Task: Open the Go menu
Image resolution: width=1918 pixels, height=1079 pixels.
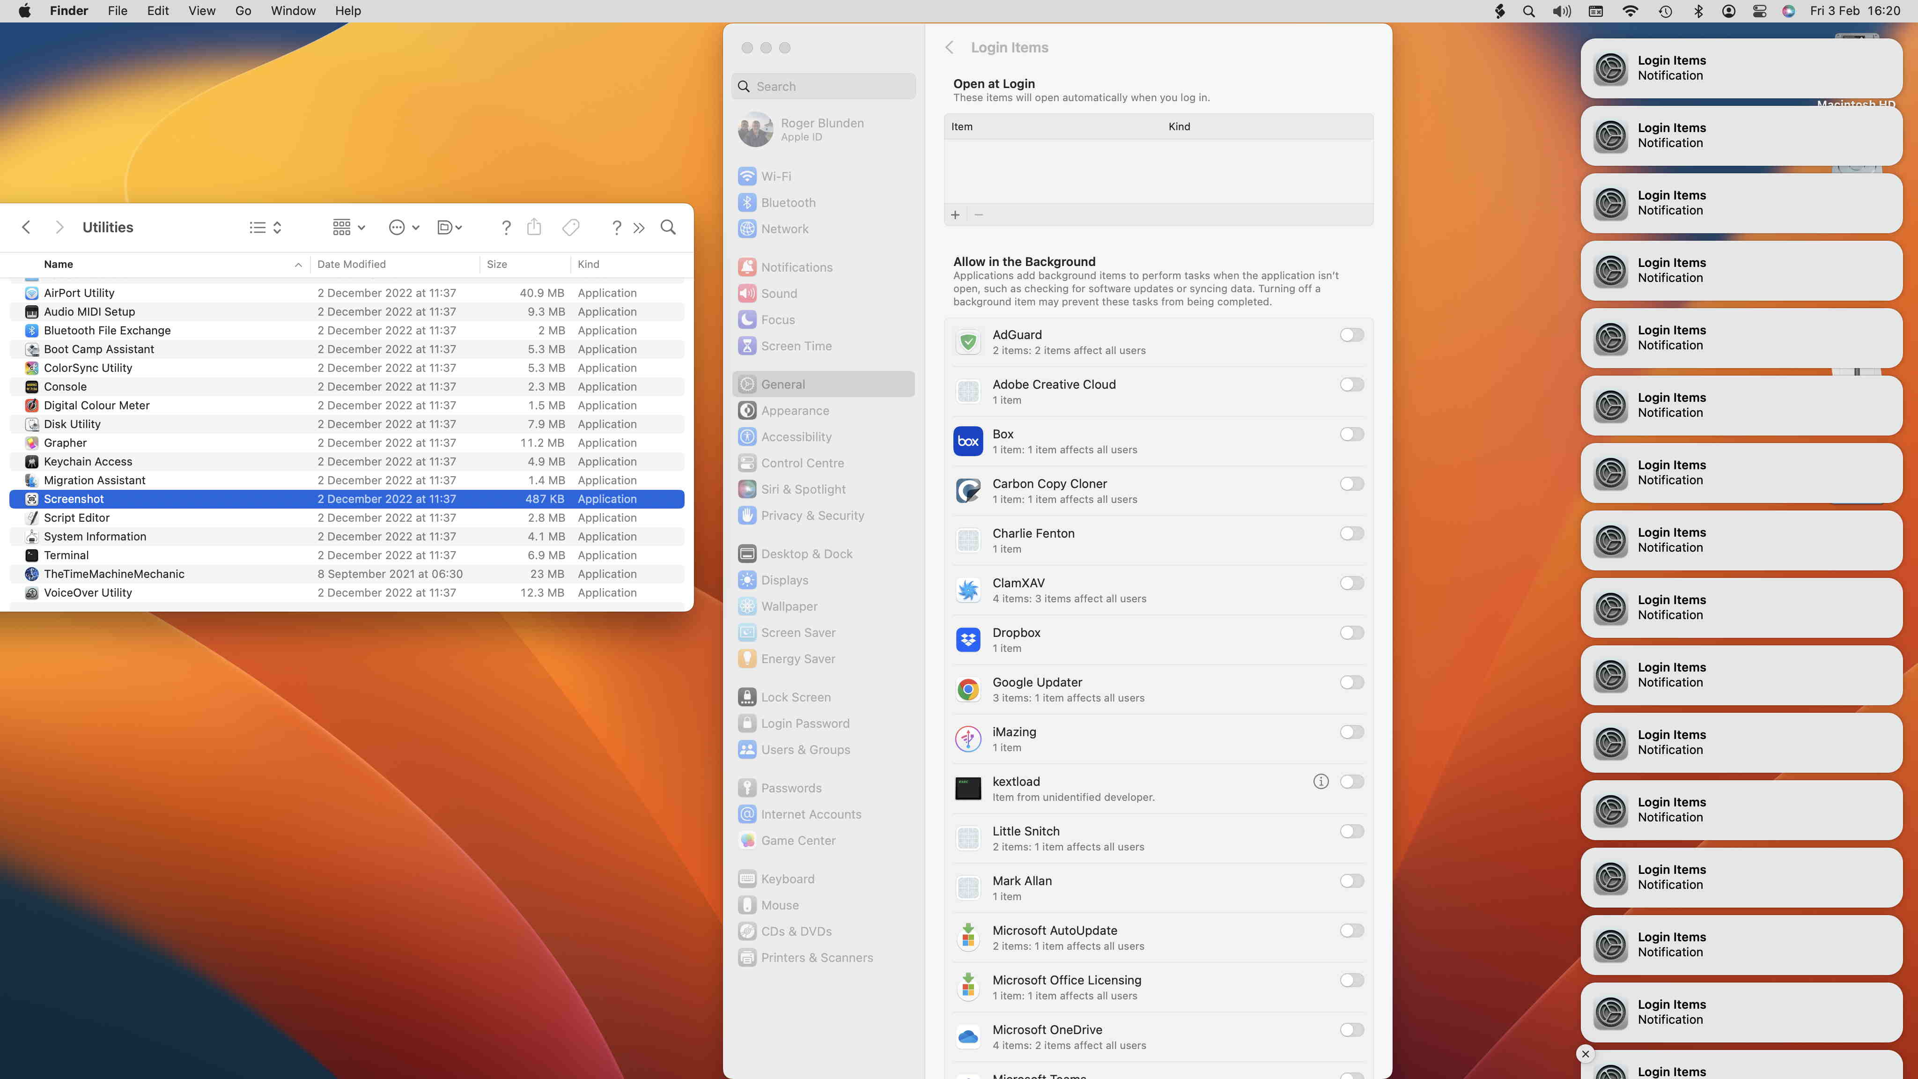Action: pos(243,11)
